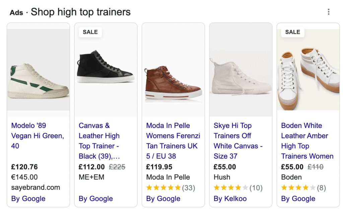
Task: Click the star rating with 8 reviews
Action: [303, 188]
